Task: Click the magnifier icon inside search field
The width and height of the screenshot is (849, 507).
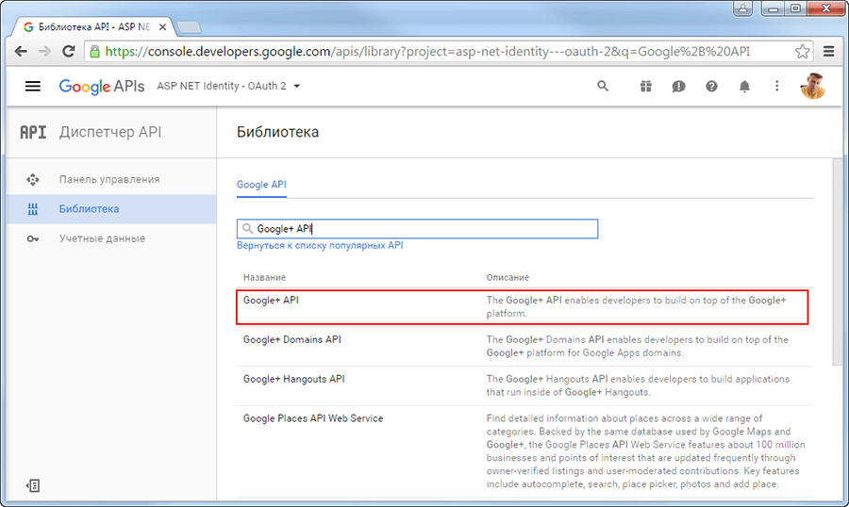Action: [x=247, y=229]
